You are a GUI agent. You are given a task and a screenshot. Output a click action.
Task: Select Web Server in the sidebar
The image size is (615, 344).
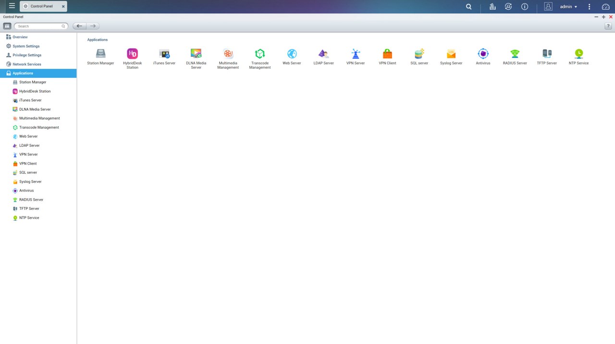point(38,136)
